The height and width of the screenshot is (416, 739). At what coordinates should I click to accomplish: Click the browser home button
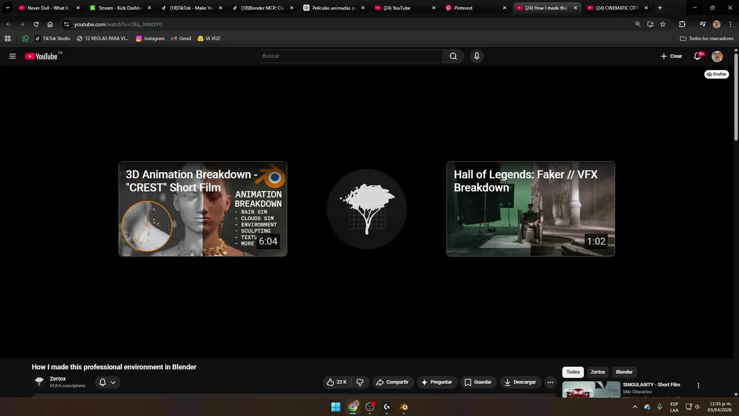click(x=50, y=24)
